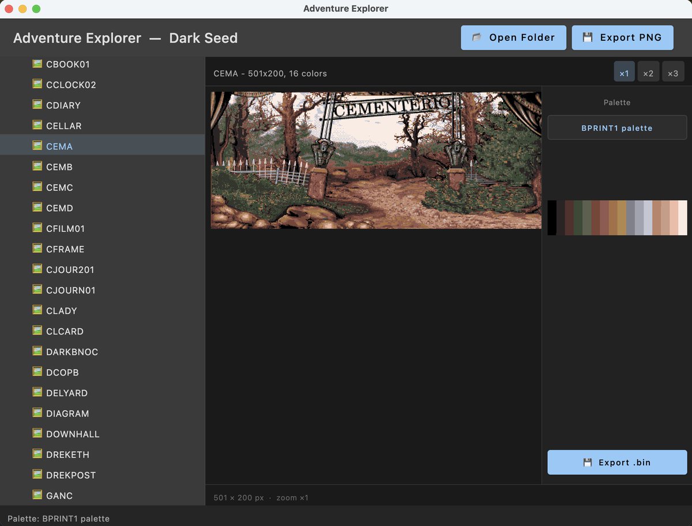Pick the black palette swatch
Image resolution: width=692 pixels, height=526 pixels.
[552, 217]
